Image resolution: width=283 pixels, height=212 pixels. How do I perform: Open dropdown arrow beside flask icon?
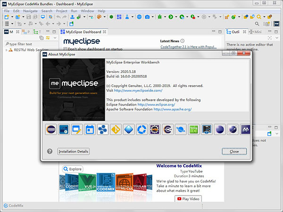(x=133, y=17)
